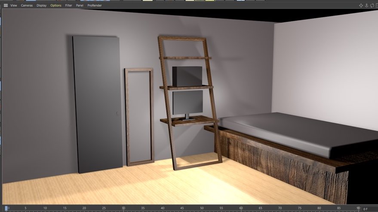Open the highlighted Options menu
The image size is (378, 212).
click(x=55, y=5)
